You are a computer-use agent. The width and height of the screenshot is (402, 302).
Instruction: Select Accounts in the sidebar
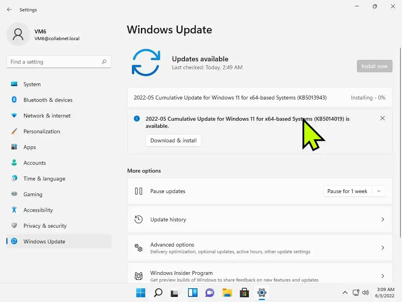pyautogui.click(x=59, y=162)
